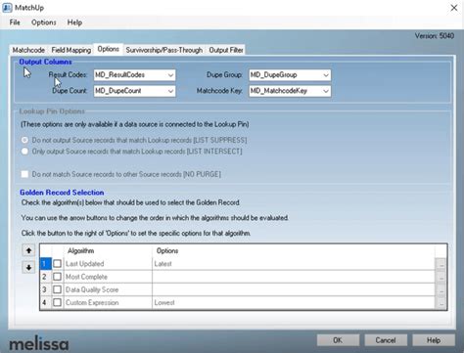464x353 pixels.
Task: Select the Options tab
Action: point(108,49)
